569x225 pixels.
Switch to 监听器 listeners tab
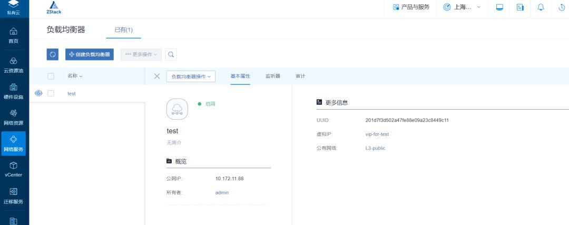[x=272, y=76]
